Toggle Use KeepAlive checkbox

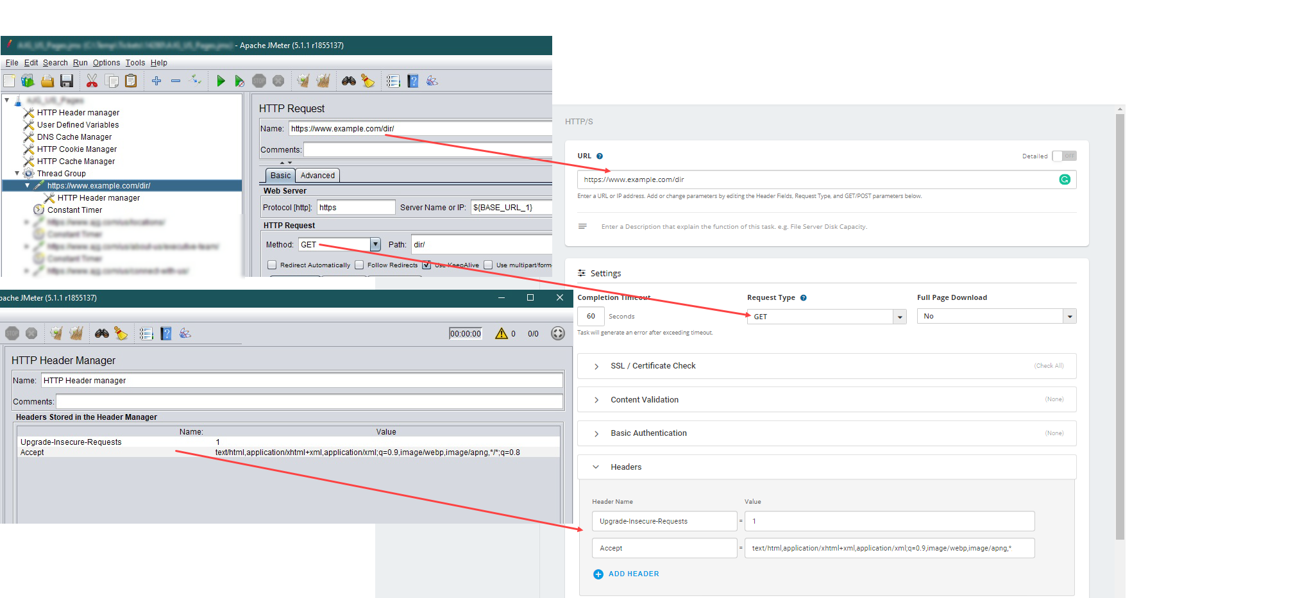click(426, 265)
